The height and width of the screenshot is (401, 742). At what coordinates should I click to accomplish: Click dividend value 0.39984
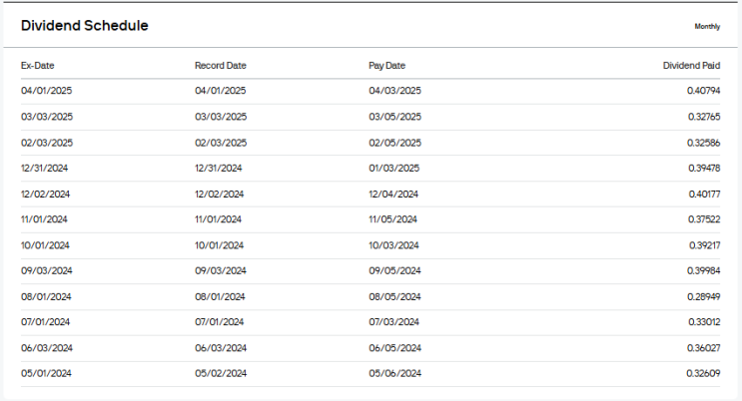tap(704, 271)
